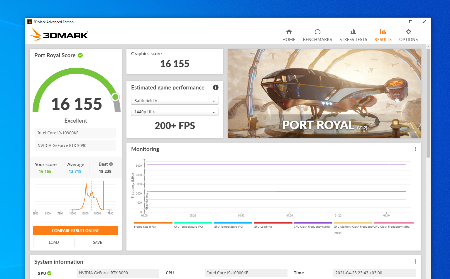This screenshot has width=450, height=279.
Task: Open the Monitoring panel three-dot menu
Action: tap(415, 149)
